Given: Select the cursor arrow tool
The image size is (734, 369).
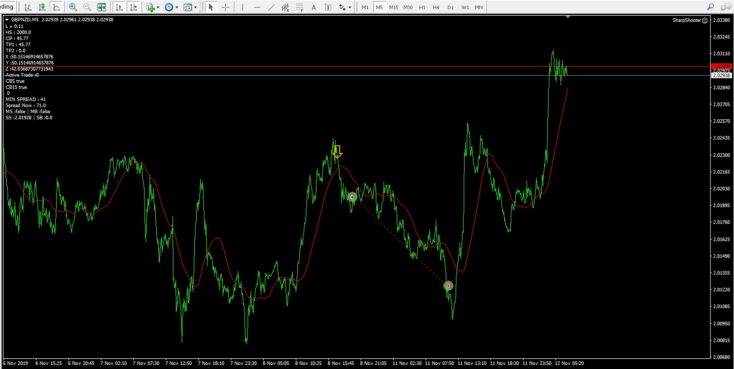Looking at the screenshot, I should (211, 7).
